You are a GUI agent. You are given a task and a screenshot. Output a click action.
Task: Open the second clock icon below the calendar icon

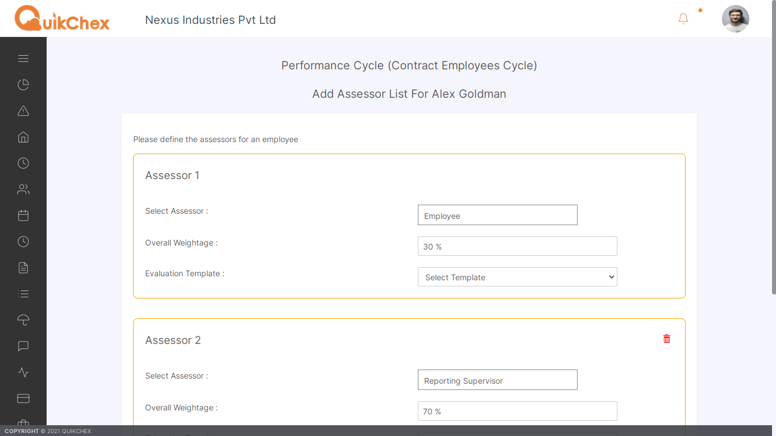pos(23,242)
